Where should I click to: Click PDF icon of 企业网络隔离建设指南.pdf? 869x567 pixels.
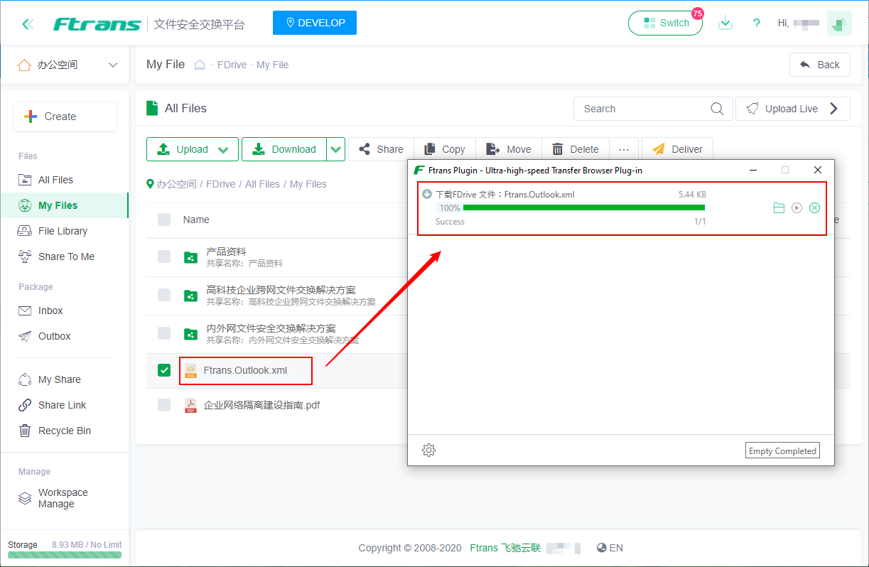[x=190, y=406]
